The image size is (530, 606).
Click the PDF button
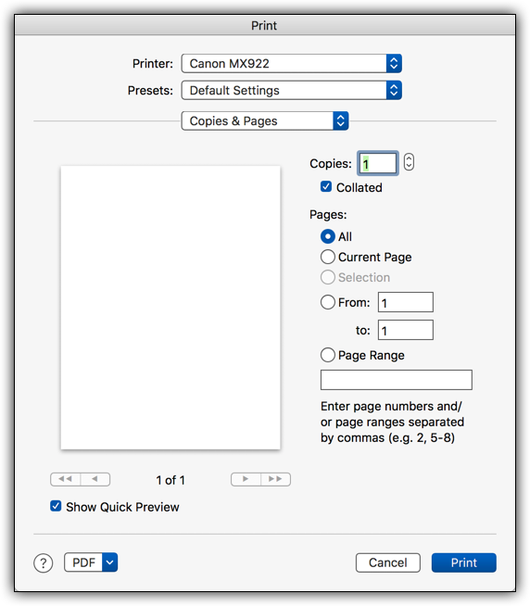click(83, 562)
